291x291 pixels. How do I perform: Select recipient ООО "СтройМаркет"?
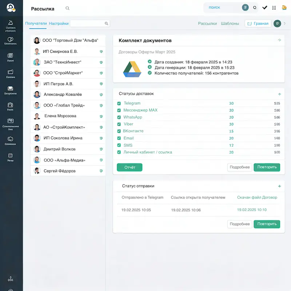tap(68, 73)
